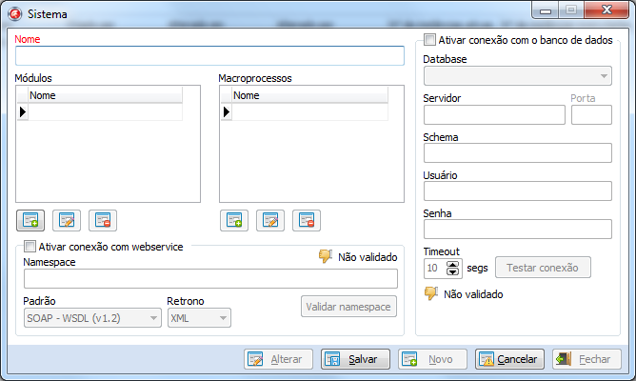Click the edit module icon under Módulos
Viewport: 636px width, 381px height.
point(67,220)
